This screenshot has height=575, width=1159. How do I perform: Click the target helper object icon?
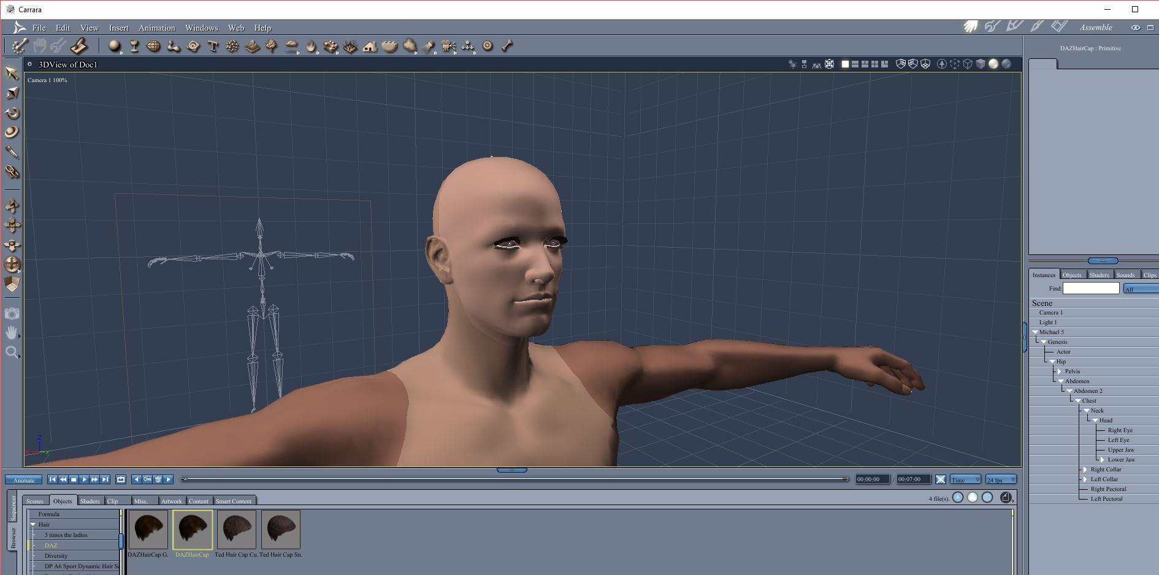tap(488, 46)
